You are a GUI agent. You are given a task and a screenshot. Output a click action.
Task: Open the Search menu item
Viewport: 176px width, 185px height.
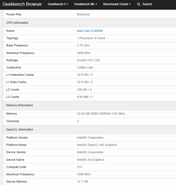pos(147,4)
